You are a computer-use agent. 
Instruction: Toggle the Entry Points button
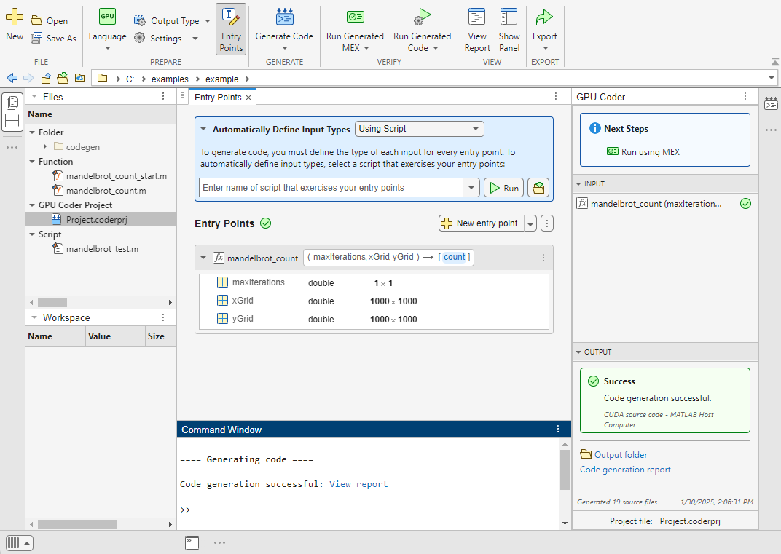click(x=231, y=29)
